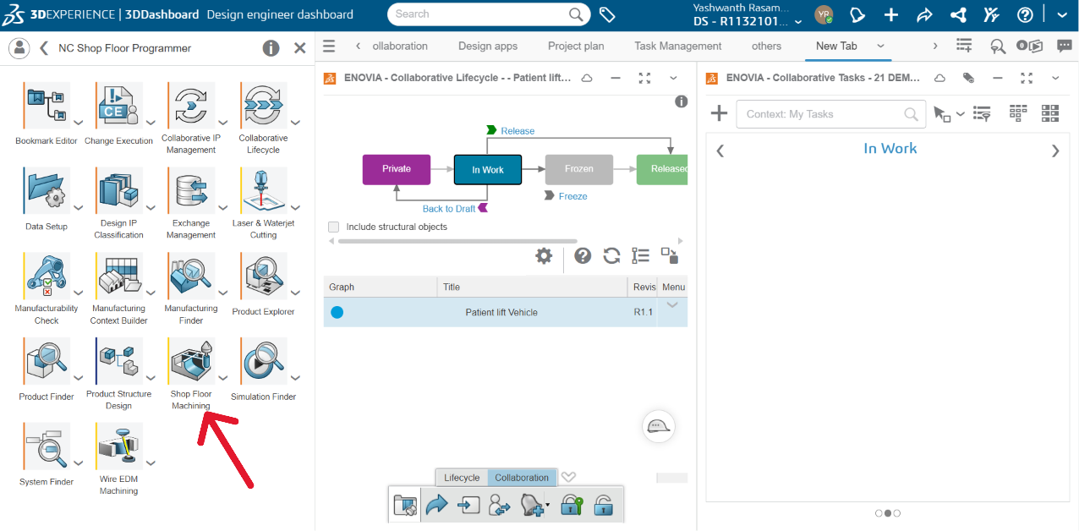Viewport: 1079px width, 531px height.
Task: Launch the Change Execution app
Action: [x=119, y=106]
